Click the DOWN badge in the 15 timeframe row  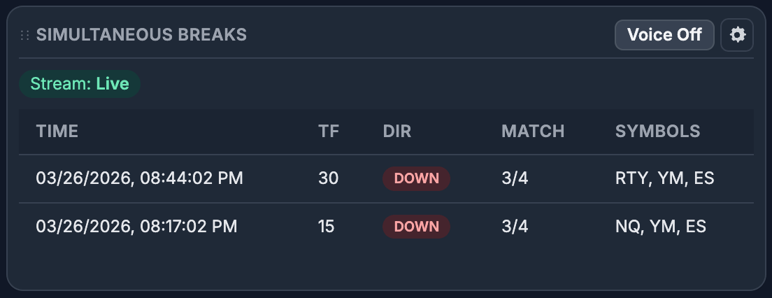pyautogui.click(x=416, y=227)
